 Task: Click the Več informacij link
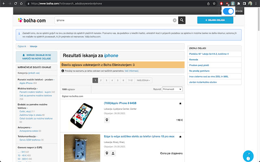tap(132, 71)
